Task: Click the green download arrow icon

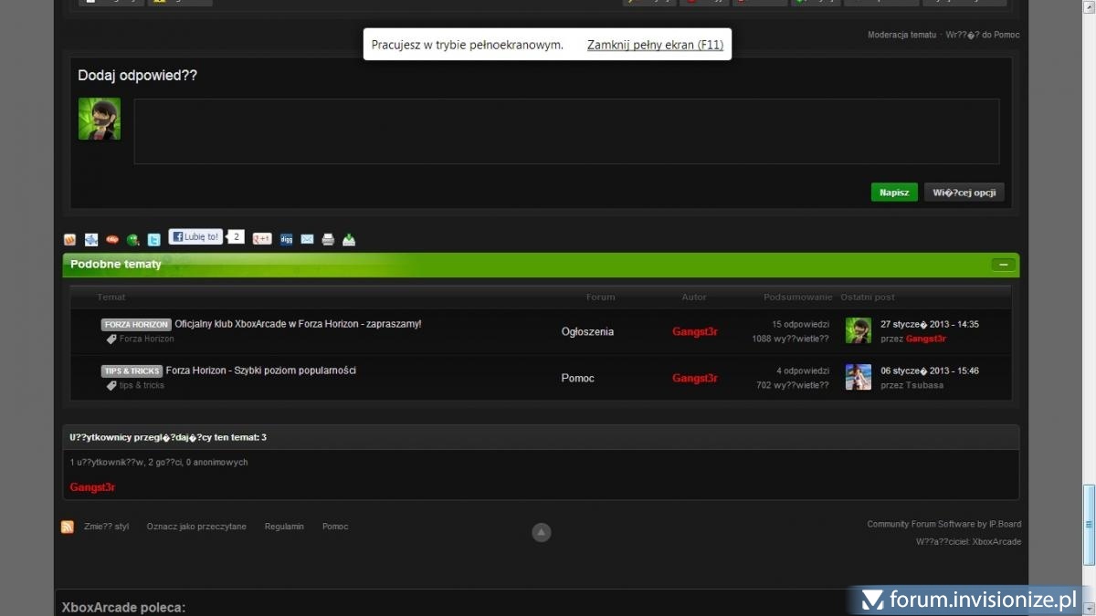Action: tap(349, 240)
